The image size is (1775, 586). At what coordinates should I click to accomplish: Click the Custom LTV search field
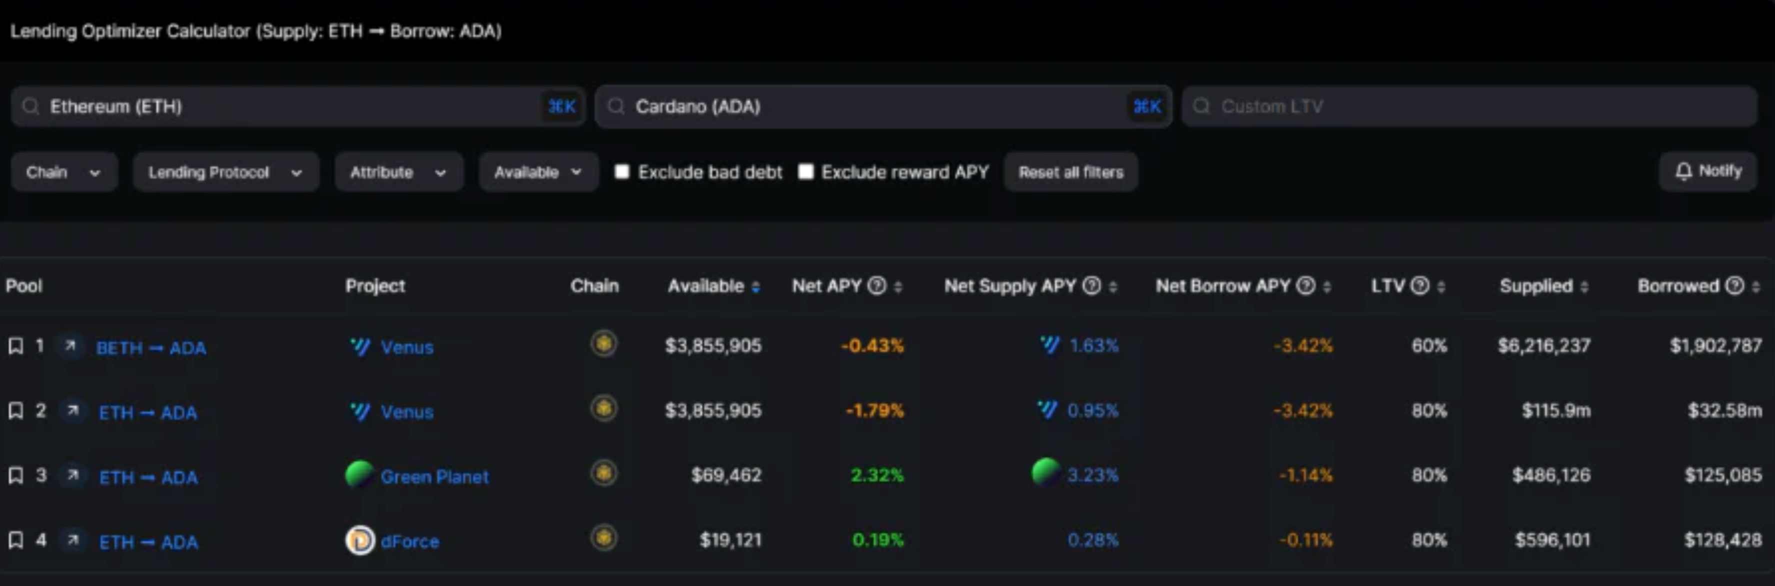click(x=1467, y=106)
